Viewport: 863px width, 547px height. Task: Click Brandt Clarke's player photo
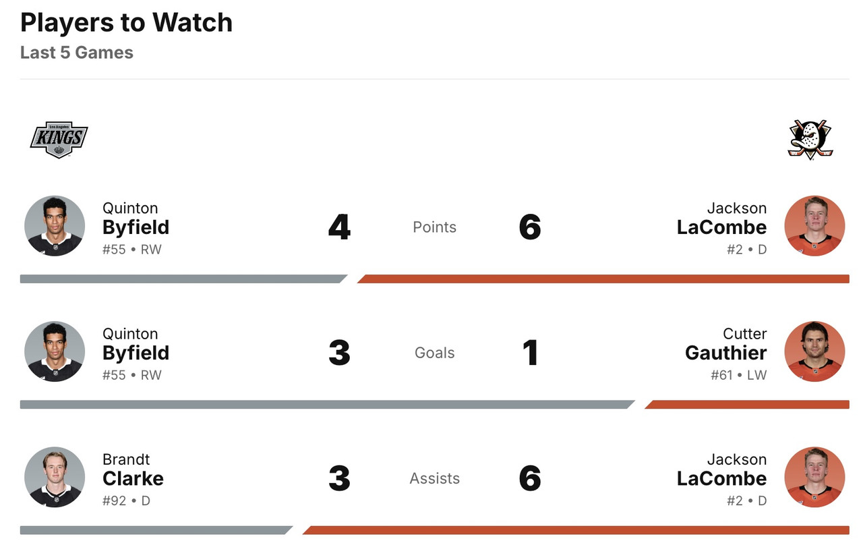(55, 477)
